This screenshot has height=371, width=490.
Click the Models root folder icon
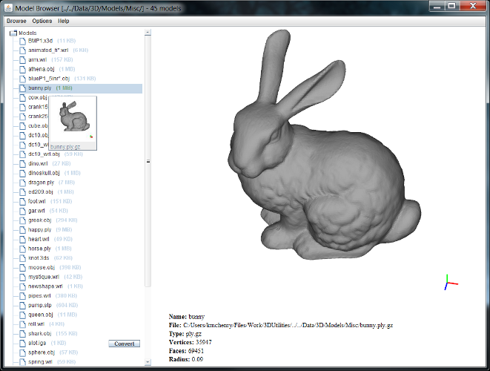point(13,33)
